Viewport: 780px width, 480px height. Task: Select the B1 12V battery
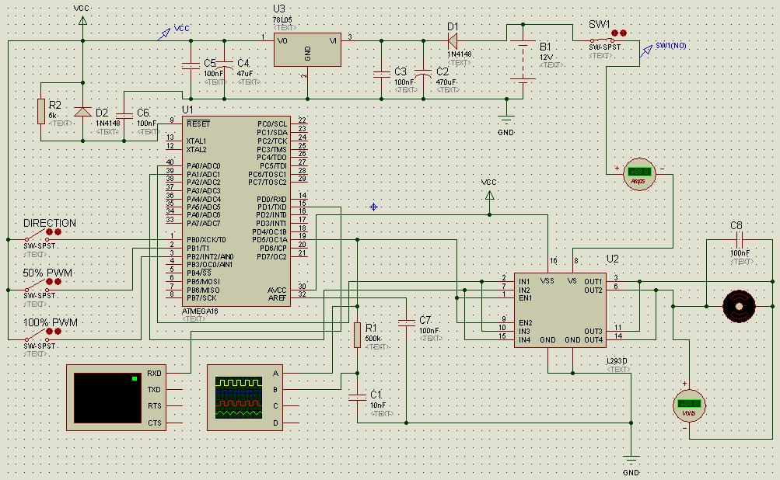click(524, 61)
